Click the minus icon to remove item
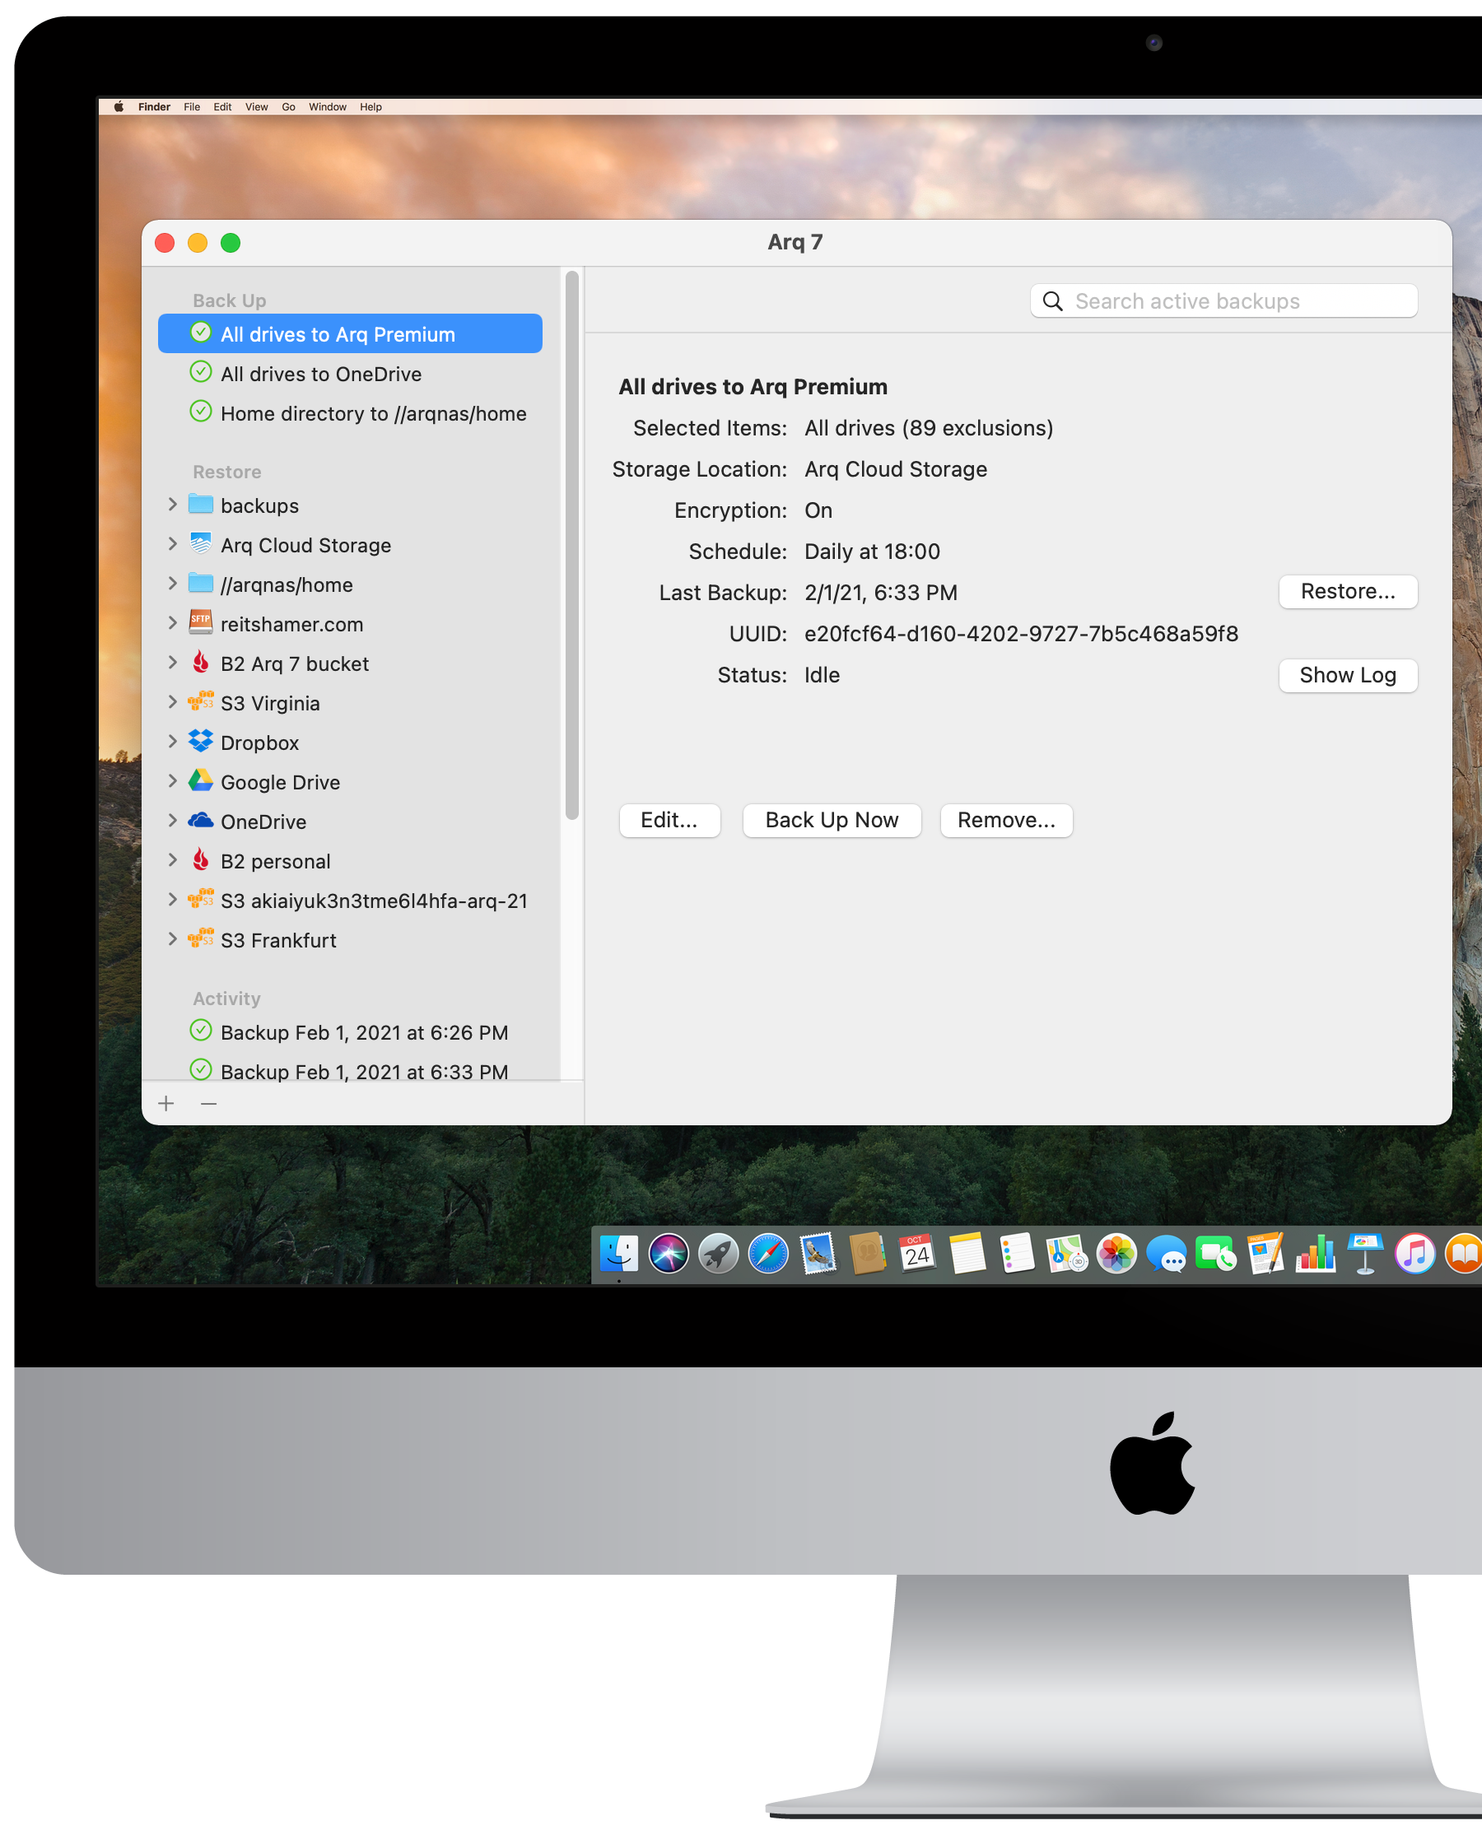The width and height of the screenshot is (1482, 1839). tap(209, 1103)
